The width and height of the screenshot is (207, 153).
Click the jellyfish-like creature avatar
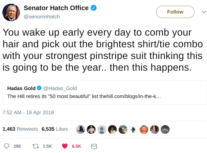[133, 129]
